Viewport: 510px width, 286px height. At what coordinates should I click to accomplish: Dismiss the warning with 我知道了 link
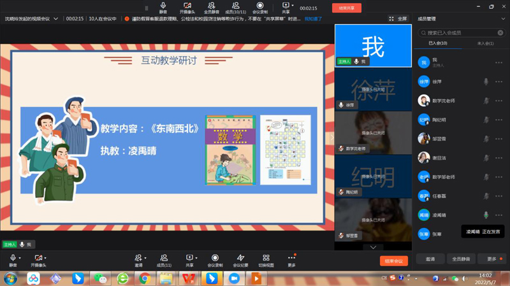(x=313, y=19)
